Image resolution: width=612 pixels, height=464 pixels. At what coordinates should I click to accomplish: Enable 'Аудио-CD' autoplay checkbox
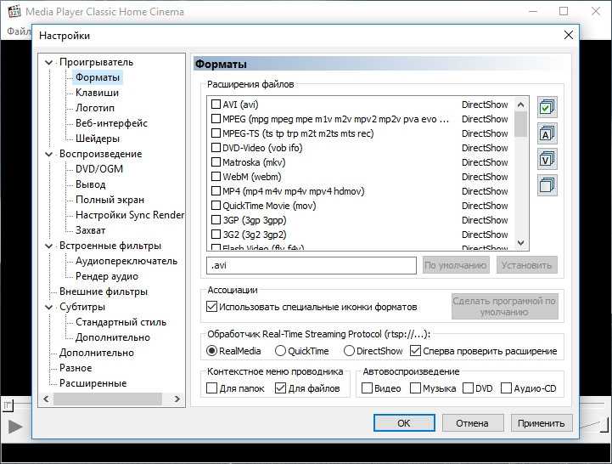tap(506, 388)
